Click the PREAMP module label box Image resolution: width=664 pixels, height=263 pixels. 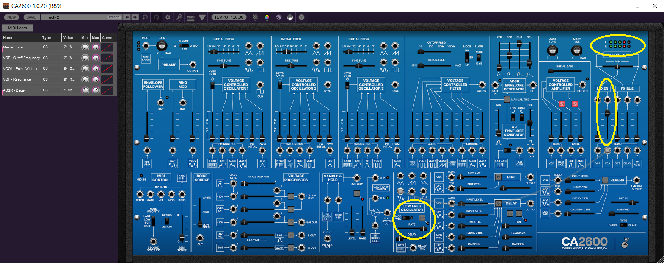[x=169, y=65]
